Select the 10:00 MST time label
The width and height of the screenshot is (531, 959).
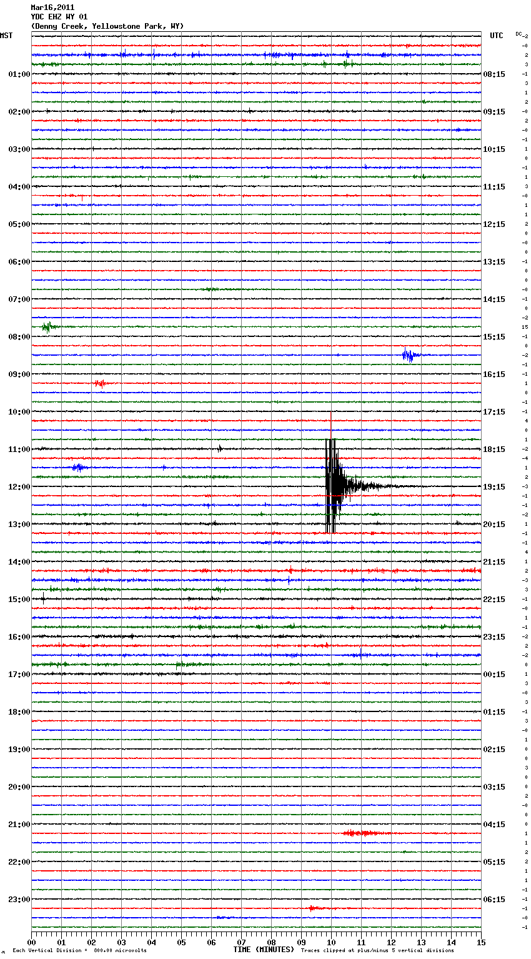19,412
